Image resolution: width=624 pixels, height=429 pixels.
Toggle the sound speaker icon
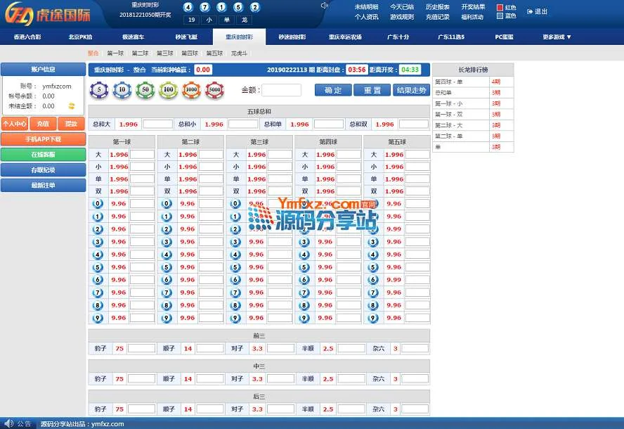tap(324, 6)
